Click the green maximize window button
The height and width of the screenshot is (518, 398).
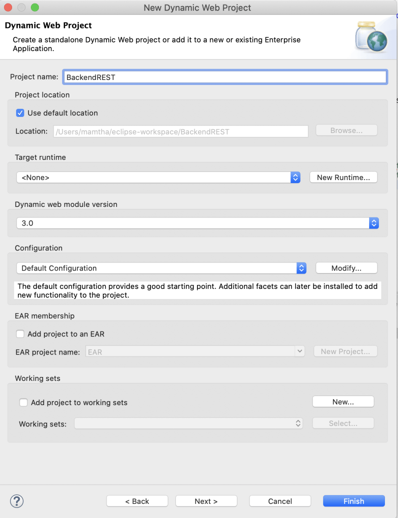click(34, 8)
